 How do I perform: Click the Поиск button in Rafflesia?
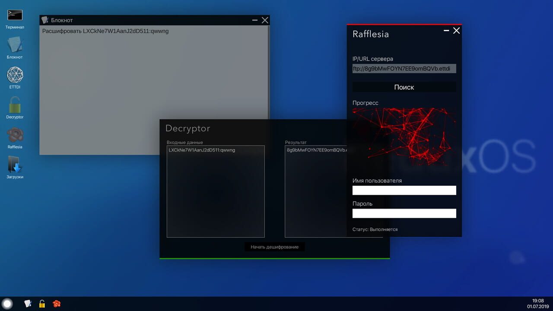coord(404,87)
